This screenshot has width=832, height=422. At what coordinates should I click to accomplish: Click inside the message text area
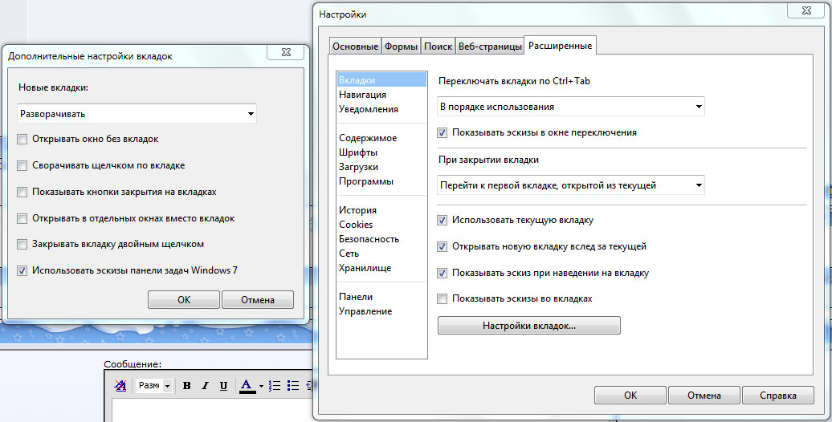tap(212, 410)
